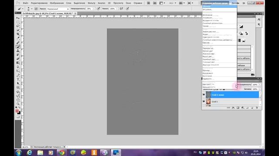
Task: Open brush flow dropdown arrow
Action: [x=117, y=9]
